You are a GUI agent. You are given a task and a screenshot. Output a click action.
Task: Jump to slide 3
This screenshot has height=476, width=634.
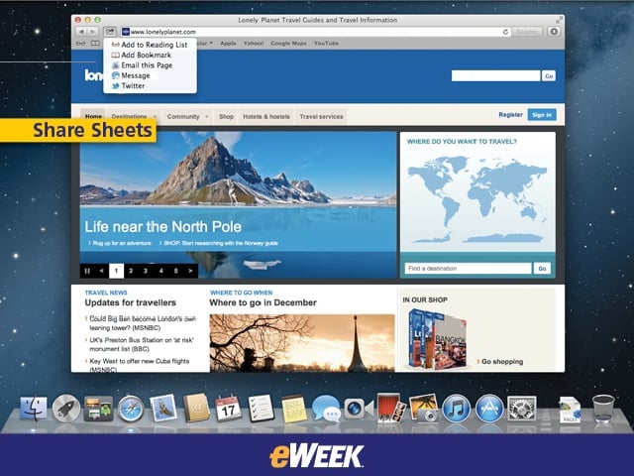[x=146, y=271]
